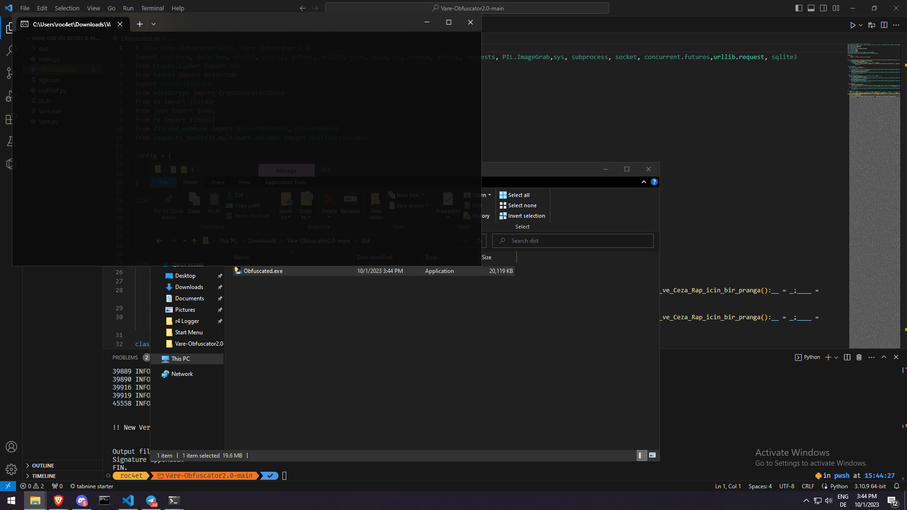Kill the terminal with the trash icon
This screenshot has height=510, width=907.
859,357
